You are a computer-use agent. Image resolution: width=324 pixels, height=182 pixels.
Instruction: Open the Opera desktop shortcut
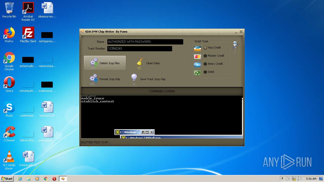coord(9,84)
